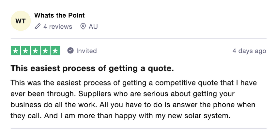Click the Invited checkmark badge icon
The image size is (277, 133).
point(70,51)
